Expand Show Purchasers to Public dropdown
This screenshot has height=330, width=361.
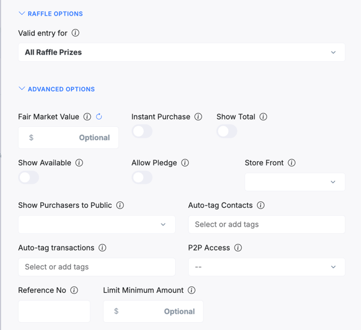coord(96,224)
